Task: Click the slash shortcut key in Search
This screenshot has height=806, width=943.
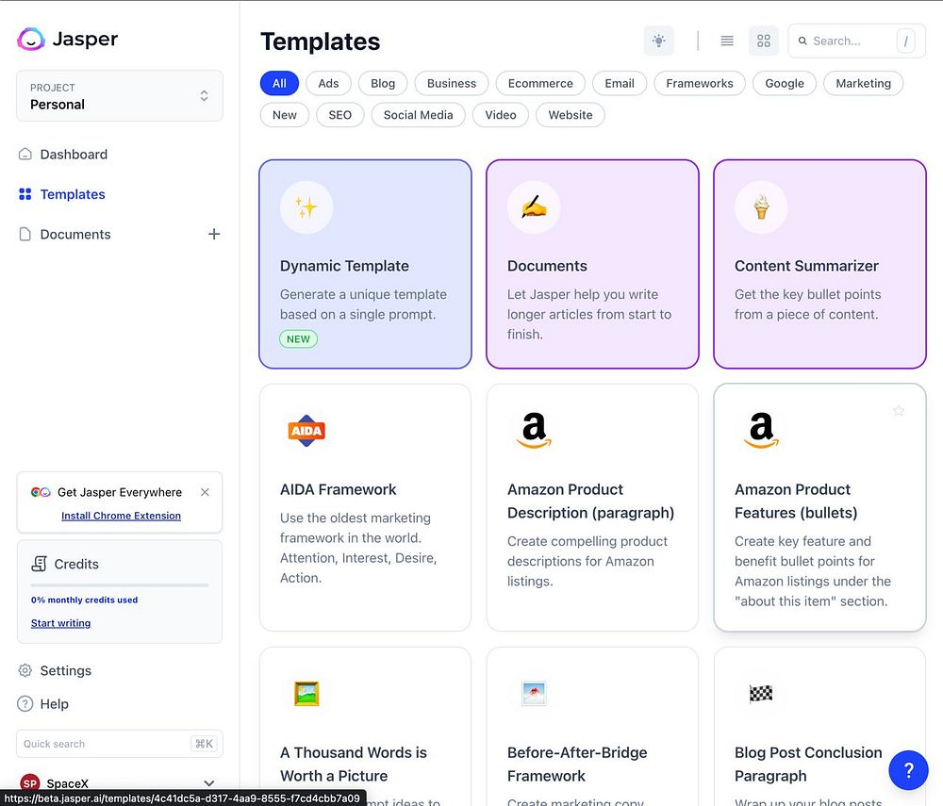Action: coord(905,41)
